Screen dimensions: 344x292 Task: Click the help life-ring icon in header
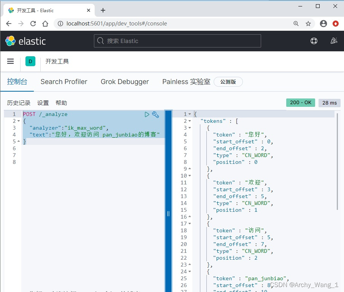click(314, 41)
